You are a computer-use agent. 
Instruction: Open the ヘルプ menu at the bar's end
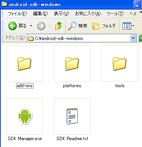(133, 14)
